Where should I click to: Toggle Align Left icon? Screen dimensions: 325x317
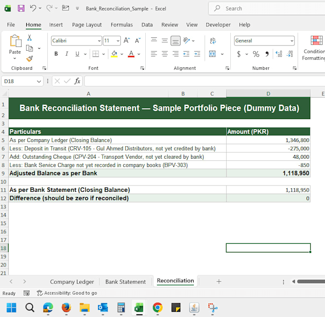coord(154,54)
